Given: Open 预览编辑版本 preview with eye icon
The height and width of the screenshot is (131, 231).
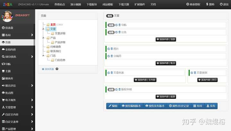Looking at the screenshot, I should pyautogui.click(x=131, y=106).
